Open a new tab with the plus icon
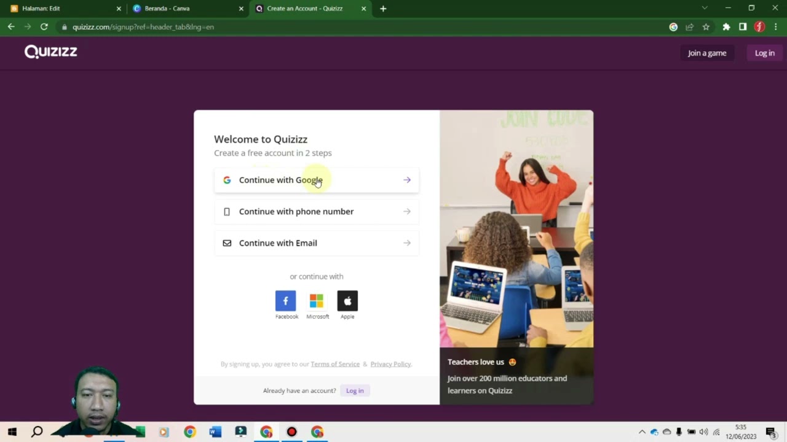This screenshot has height=442, width=787. tap(383, 9)
